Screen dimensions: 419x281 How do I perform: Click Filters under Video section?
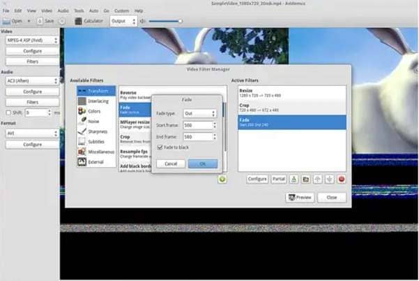32,62
